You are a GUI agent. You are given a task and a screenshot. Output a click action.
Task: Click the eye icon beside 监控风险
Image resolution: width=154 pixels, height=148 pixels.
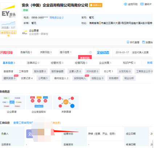(x=125, y=4)
